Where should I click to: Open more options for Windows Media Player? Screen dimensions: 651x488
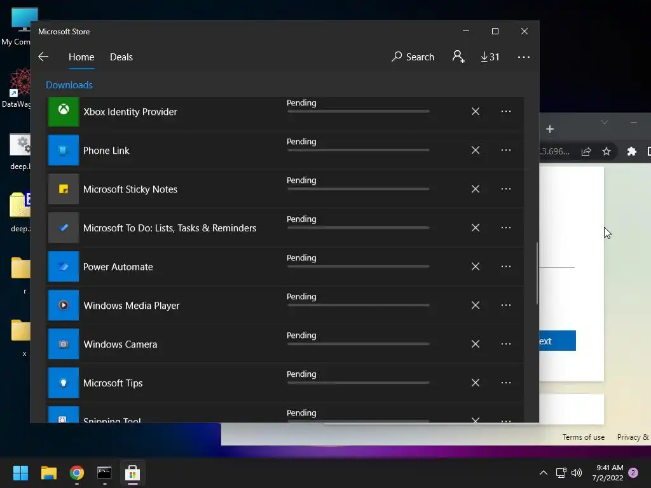pyautogui.click(x=505, y=305)
